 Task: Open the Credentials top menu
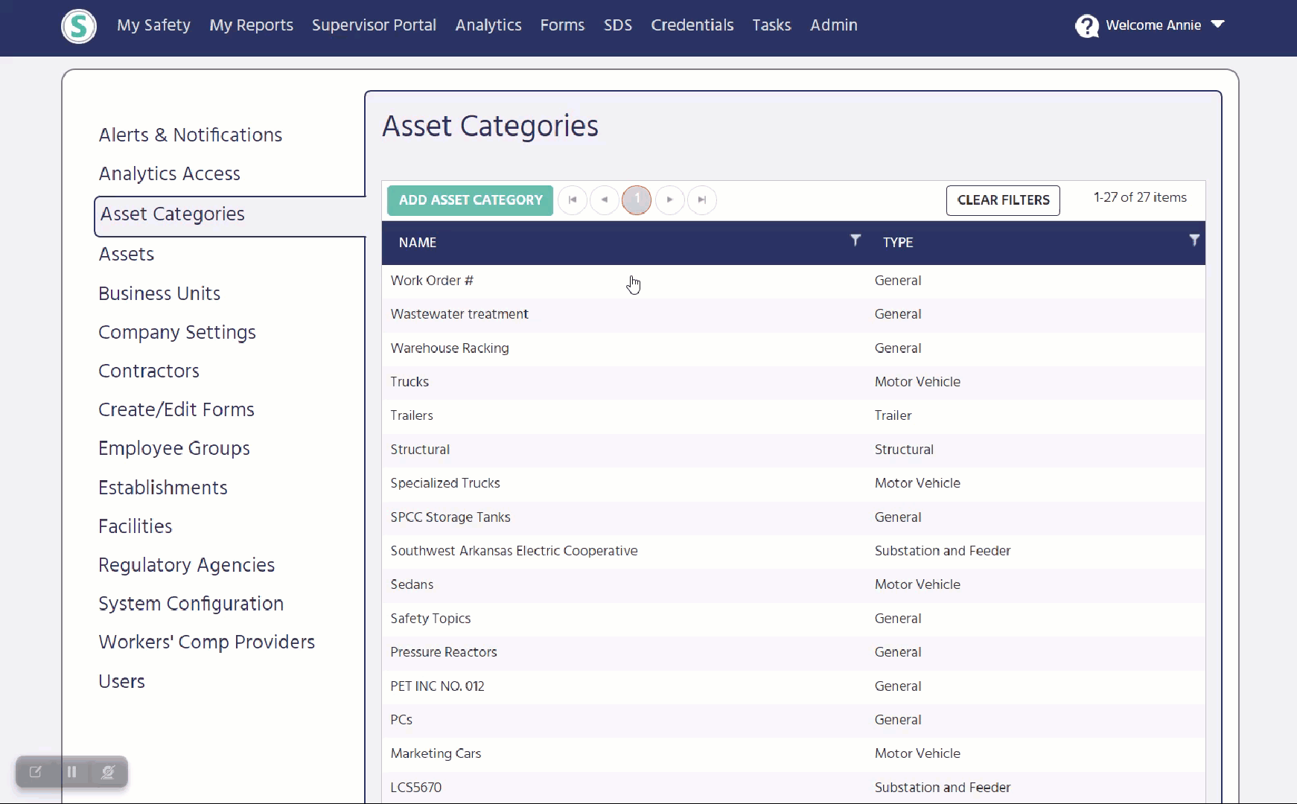click(x=692, y=25)
